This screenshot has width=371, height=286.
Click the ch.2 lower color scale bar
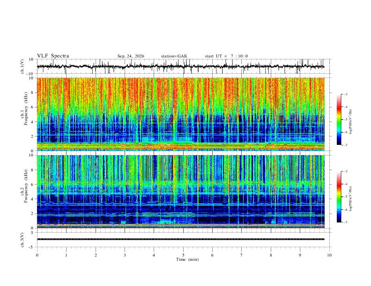pos(339,197)
